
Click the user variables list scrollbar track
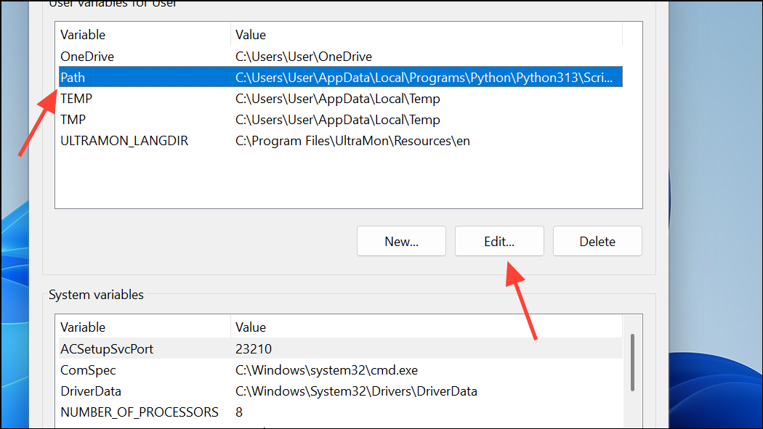[x=634, y=116]
